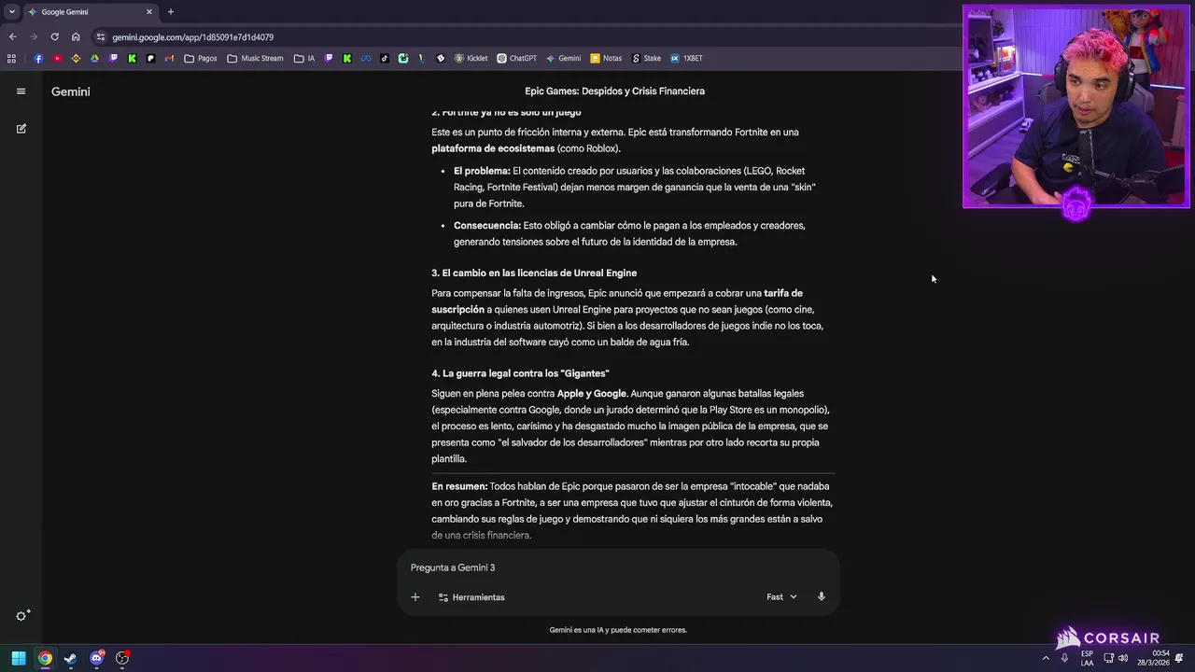This screenshot has height=672, width=1195.
Task: Click the bold text Consecuencia:
Action: pyautogui.click(x=487, y=226)
